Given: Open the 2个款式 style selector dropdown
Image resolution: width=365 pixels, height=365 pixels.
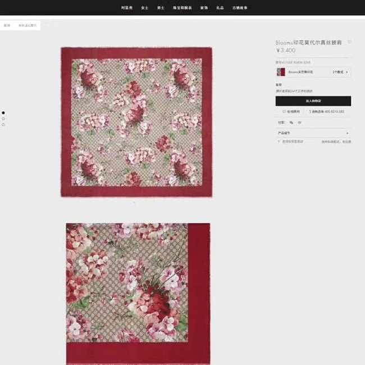Looking at the screenshot, I should click(x=340, y=72).
